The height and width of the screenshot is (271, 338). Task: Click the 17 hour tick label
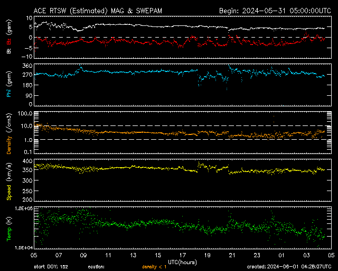182,255
